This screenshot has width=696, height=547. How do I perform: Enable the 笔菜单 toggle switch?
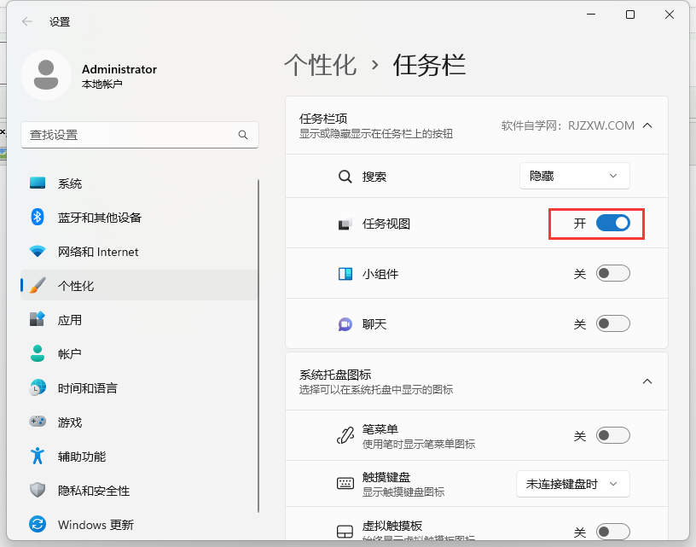612,435
